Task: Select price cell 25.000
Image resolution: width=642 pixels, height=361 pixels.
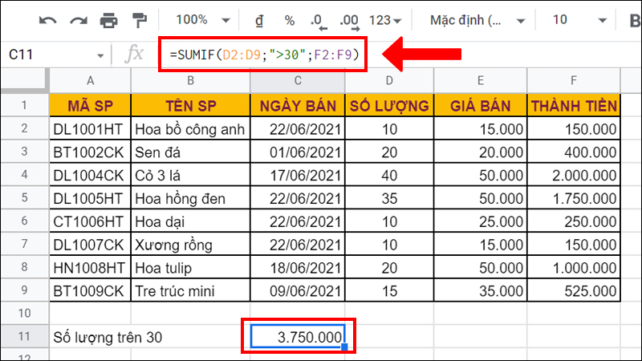Action: pyautogui.click(x=481, y=221)
